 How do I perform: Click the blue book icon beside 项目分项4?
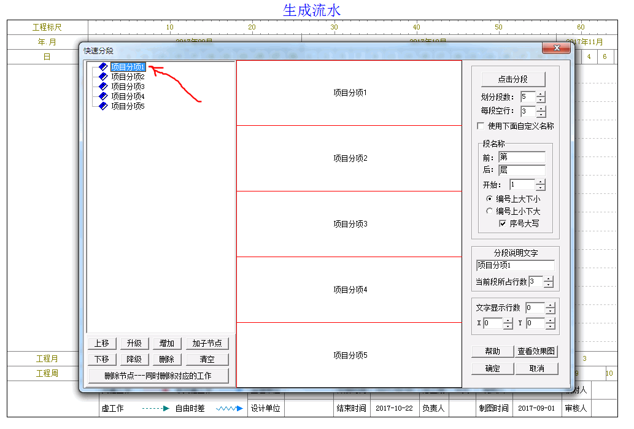tap(103, 96)
